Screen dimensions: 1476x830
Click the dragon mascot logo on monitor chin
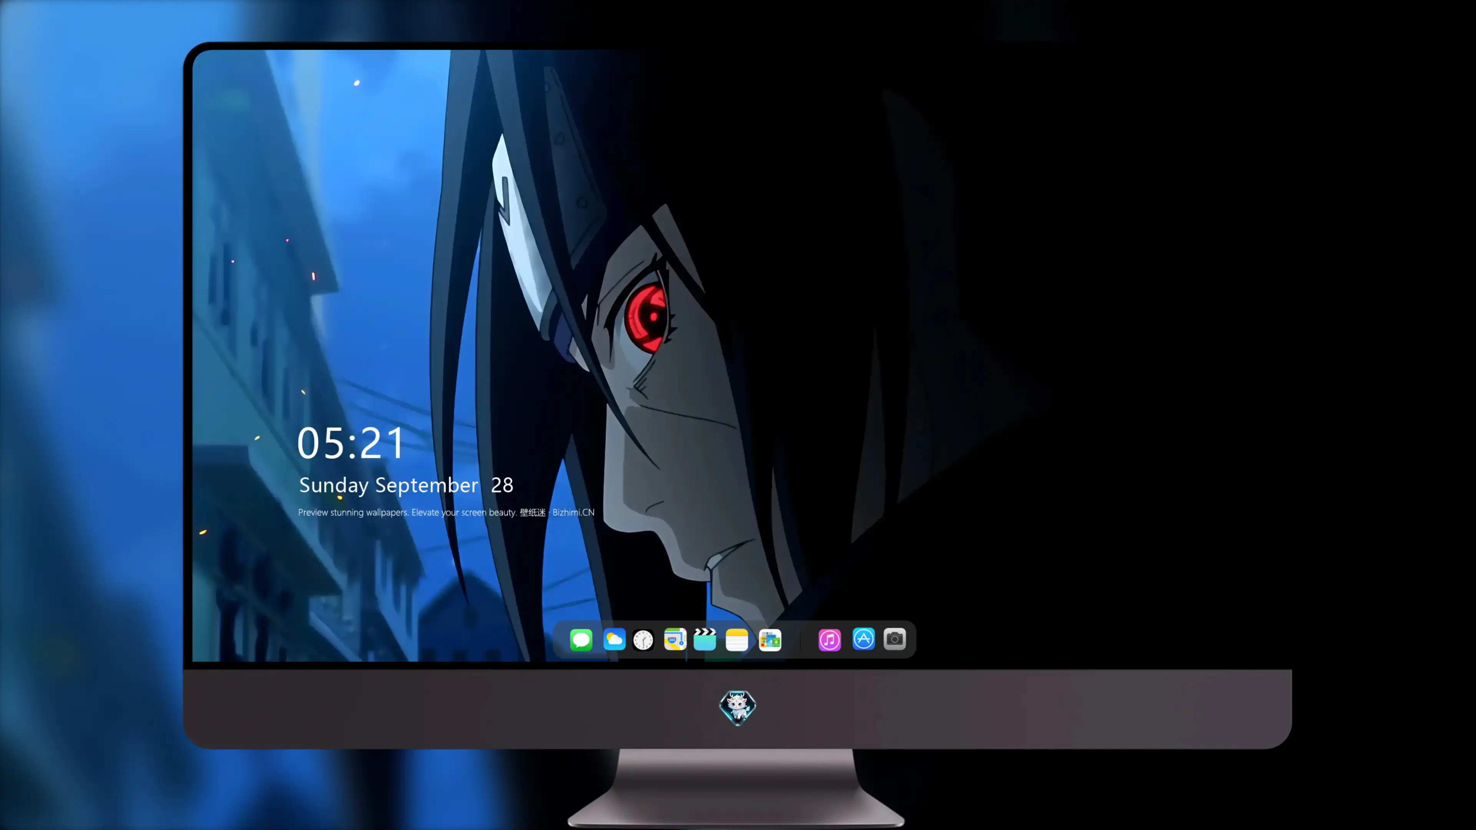(738, 708)
